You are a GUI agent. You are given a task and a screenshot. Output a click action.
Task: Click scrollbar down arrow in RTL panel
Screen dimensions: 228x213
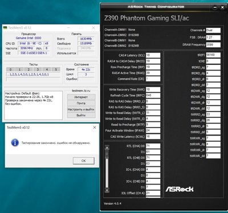click(x=107, y=190)
